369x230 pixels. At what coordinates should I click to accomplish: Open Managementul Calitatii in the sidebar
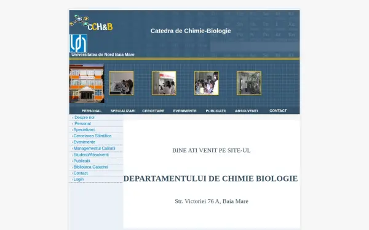pos(94,148)
